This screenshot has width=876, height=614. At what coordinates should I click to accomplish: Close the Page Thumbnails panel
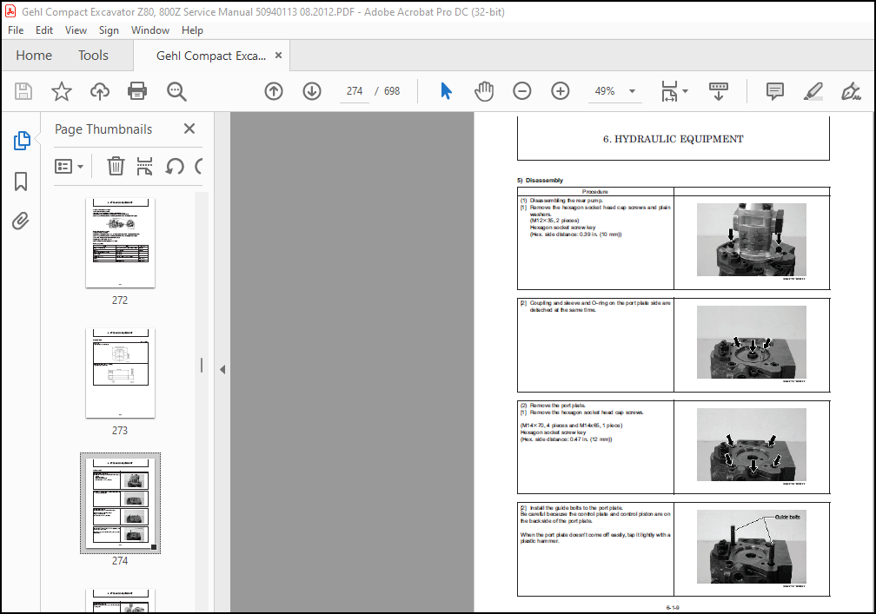point(189,129)
